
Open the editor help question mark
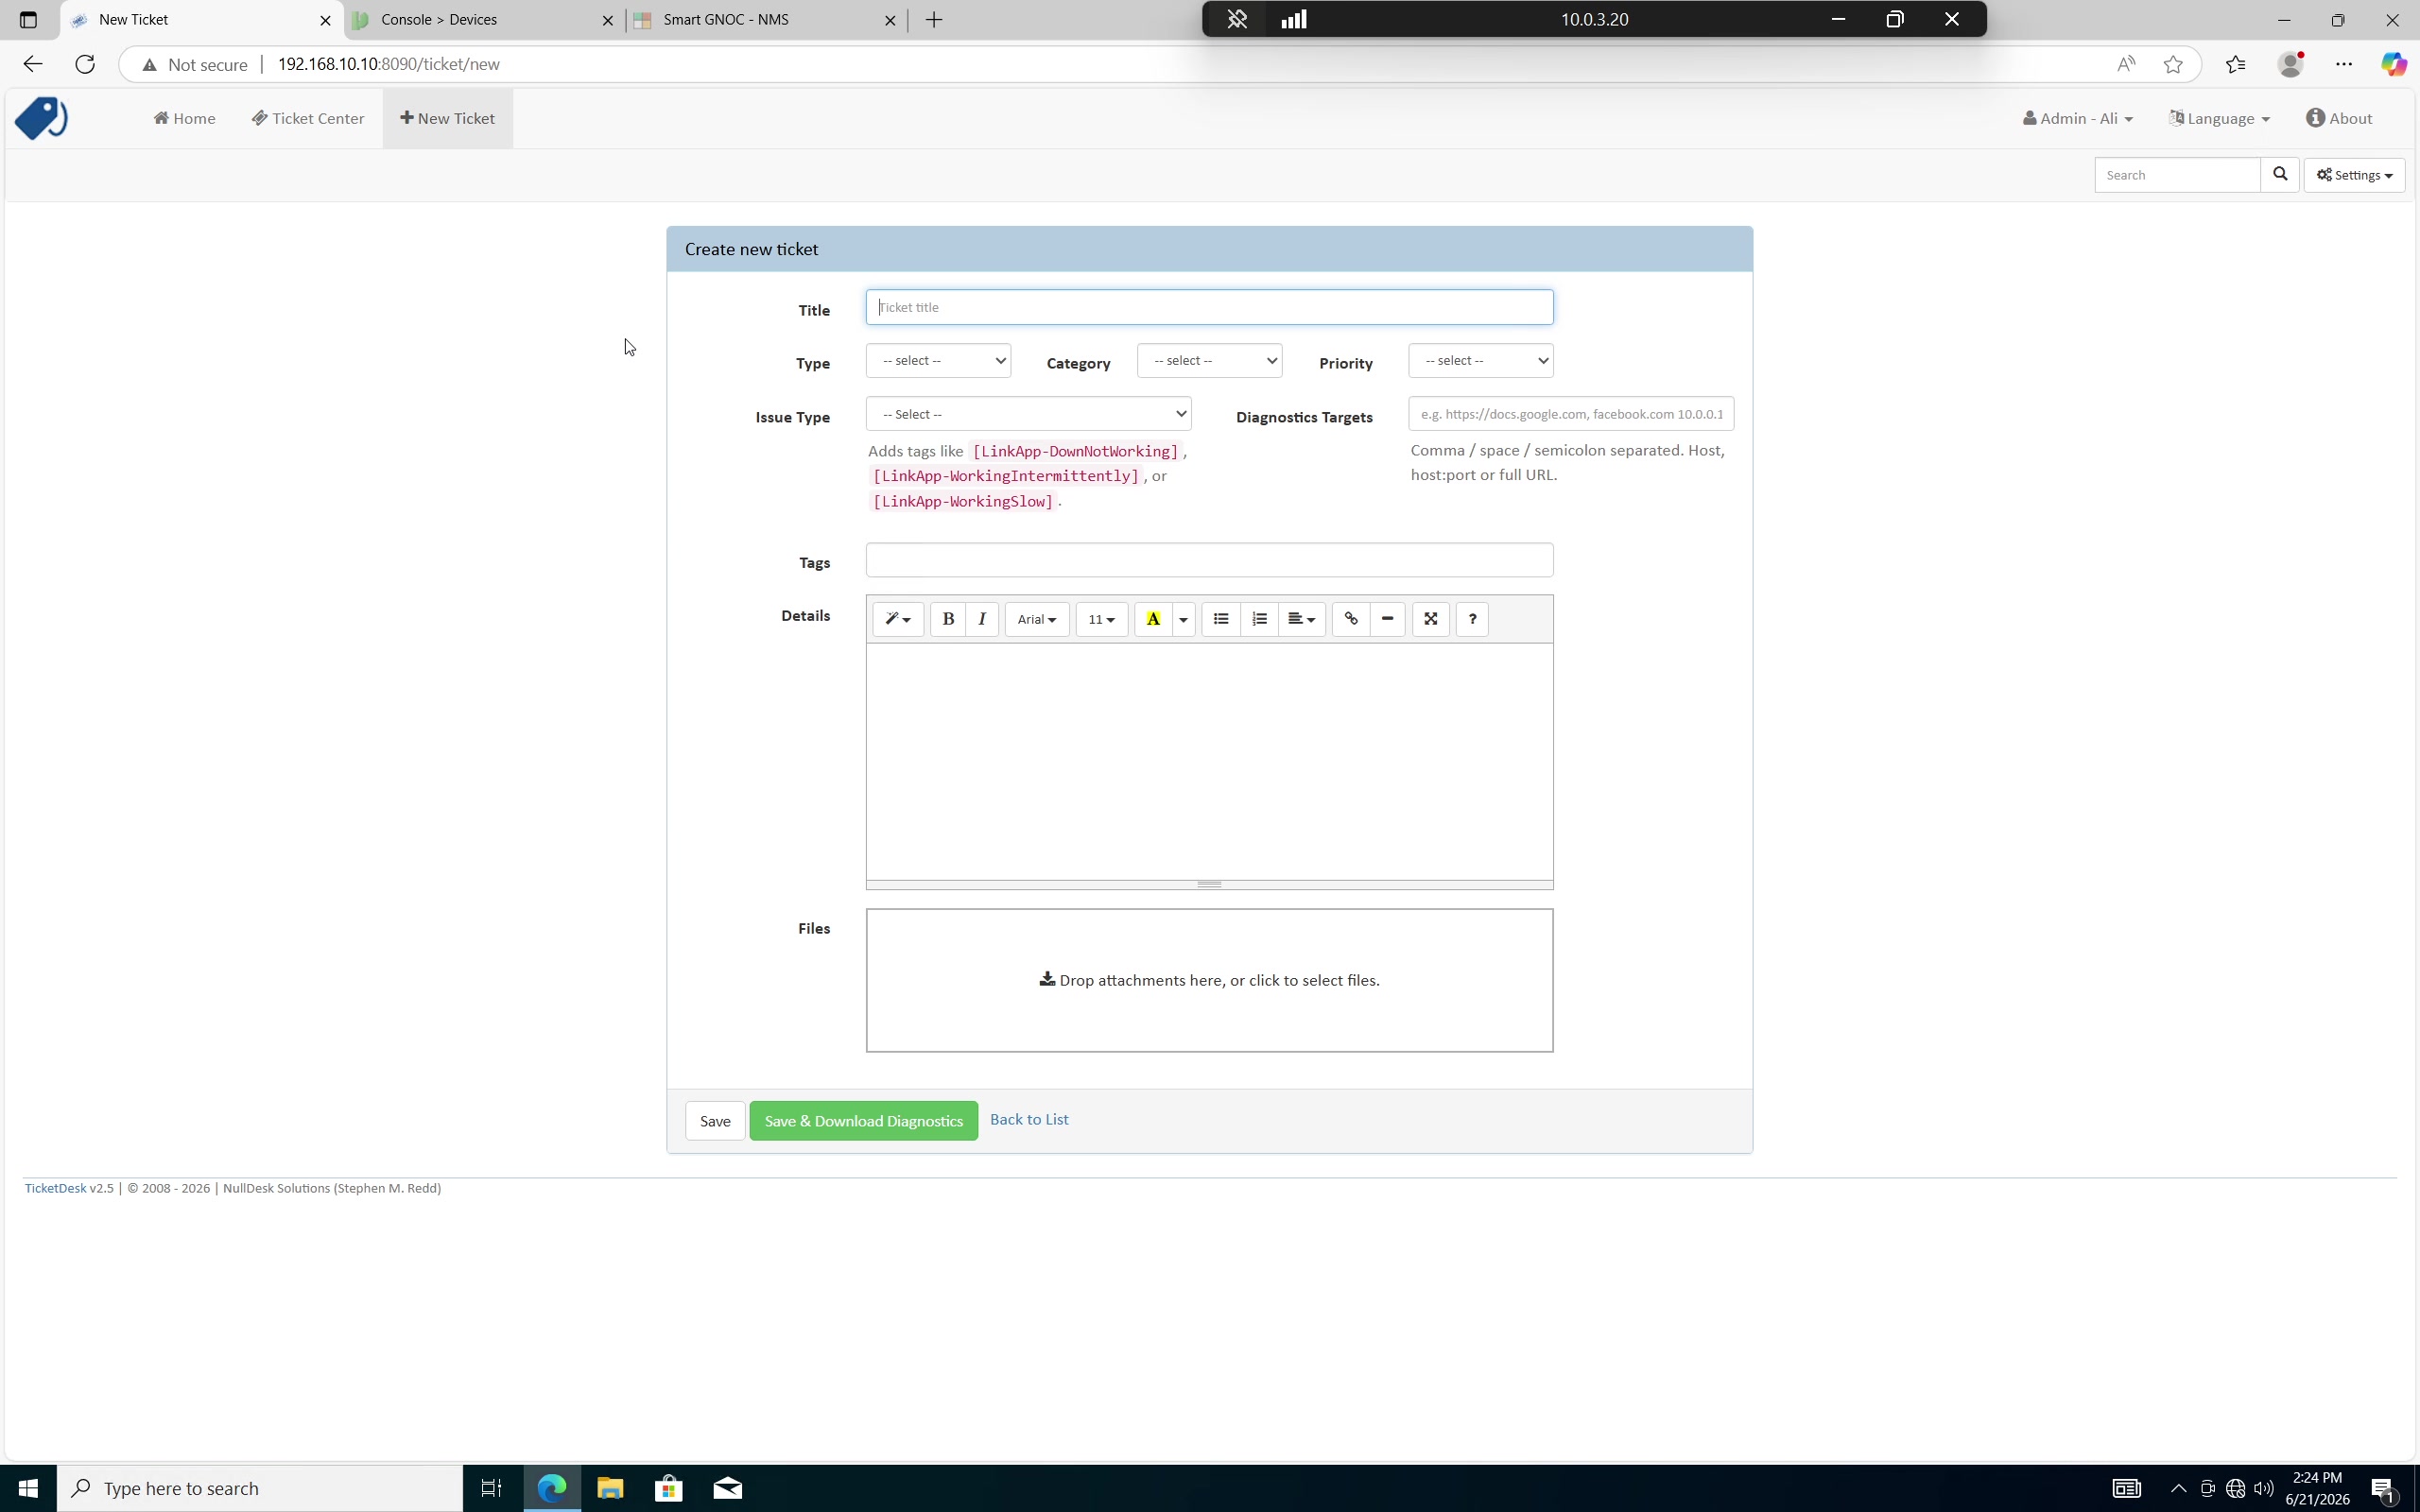1472,619
